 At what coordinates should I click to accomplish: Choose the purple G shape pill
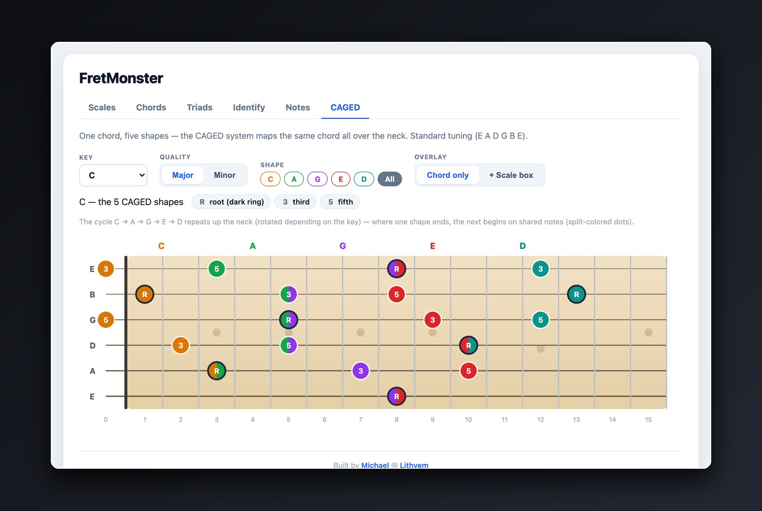click(x=317, y=179)
